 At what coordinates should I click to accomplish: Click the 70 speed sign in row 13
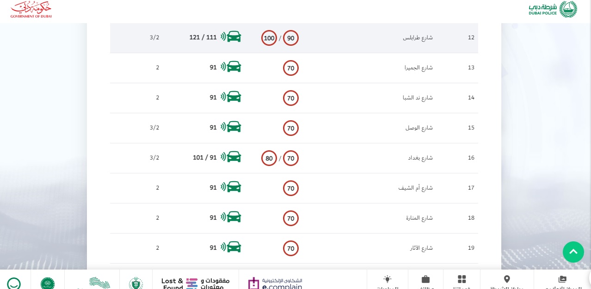pyautogui.click(x=291, y=68)
